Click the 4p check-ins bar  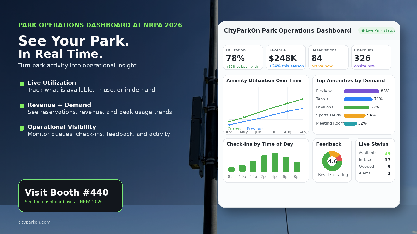275,162
